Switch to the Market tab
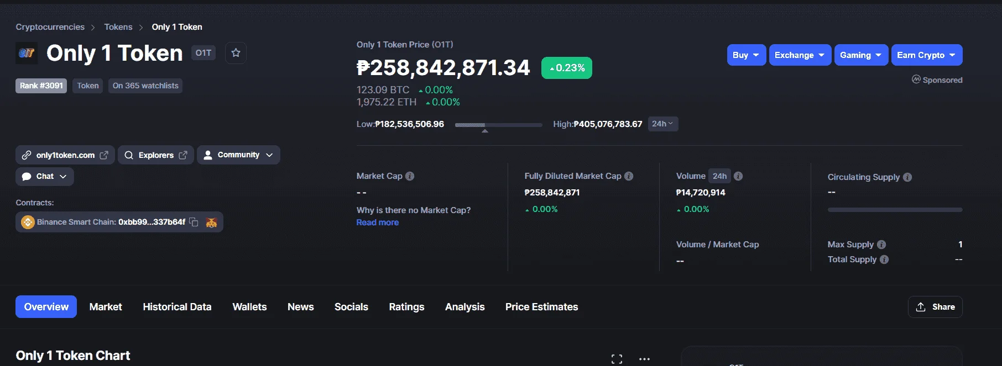This screenshot has width=1002, height=366. [106, 307]
